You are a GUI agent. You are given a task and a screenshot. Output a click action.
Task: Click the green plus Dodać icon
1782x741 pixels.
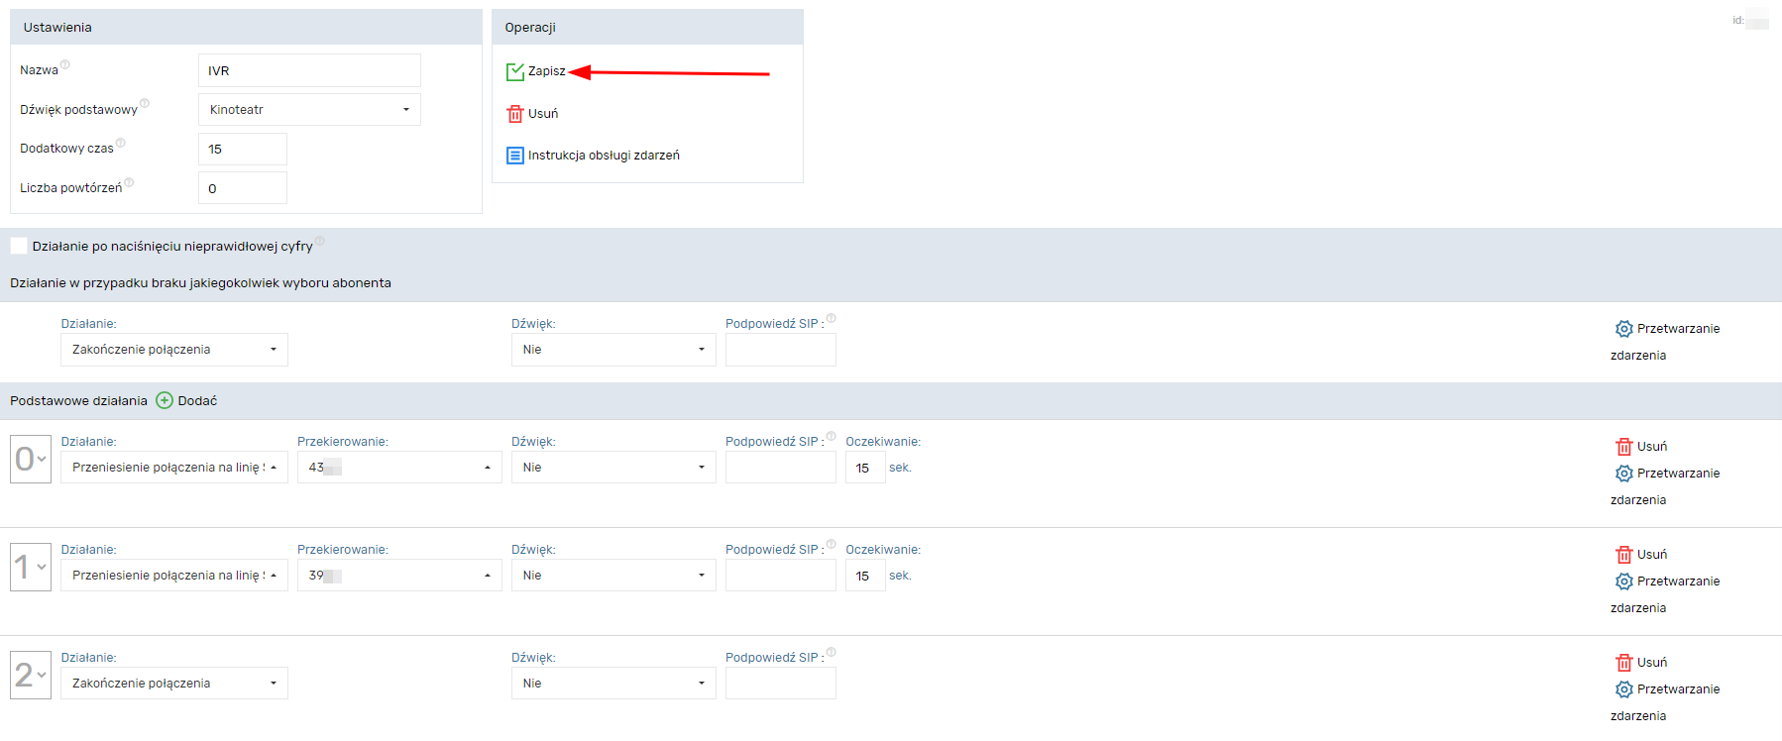coord(165,401)
